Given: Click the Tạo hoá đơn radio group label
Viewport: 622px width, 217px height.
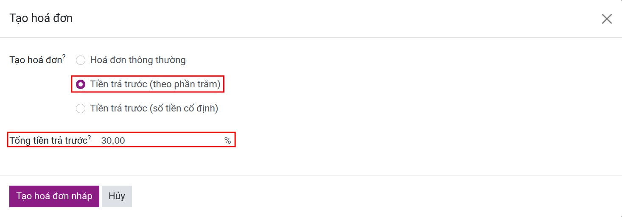Looking at the screenshot, I should tap(36, 60).
